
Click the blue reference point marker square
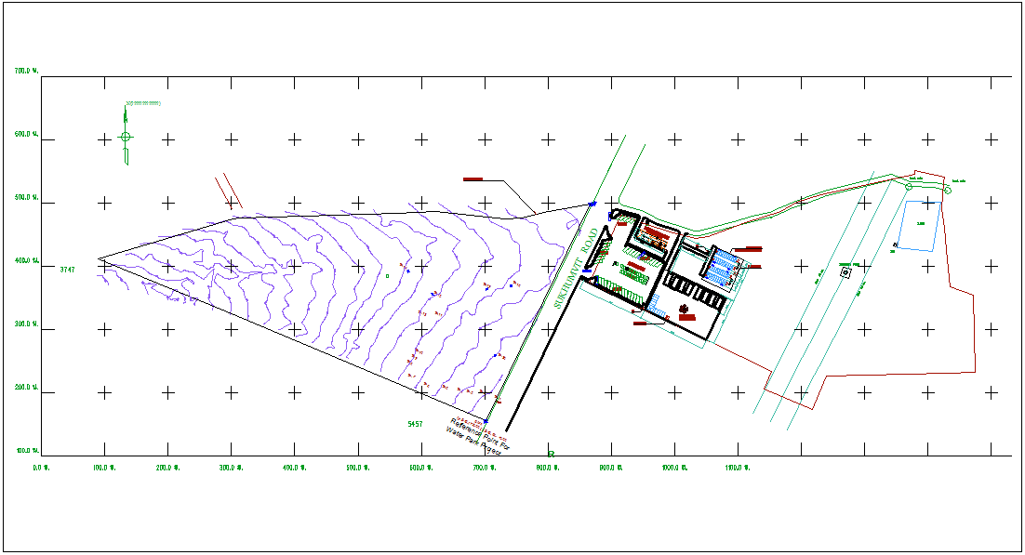coord(486,421)
